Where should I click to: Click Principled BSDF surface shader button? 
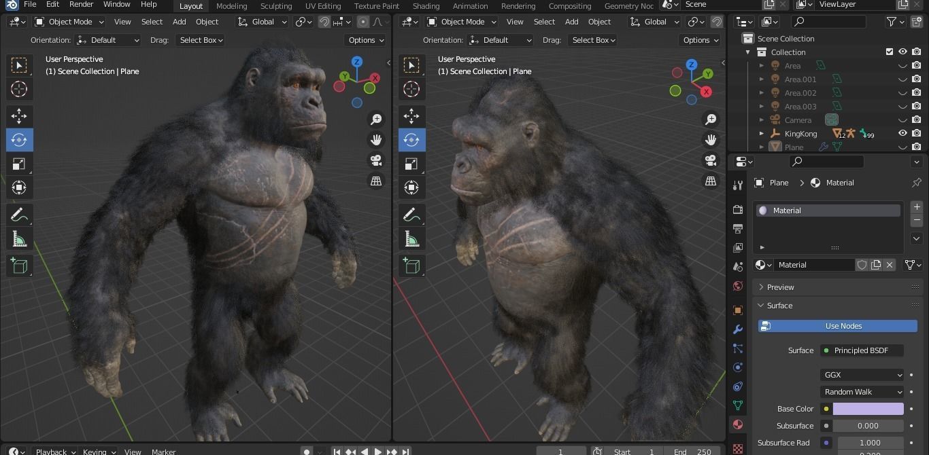(x=862, y=350)
